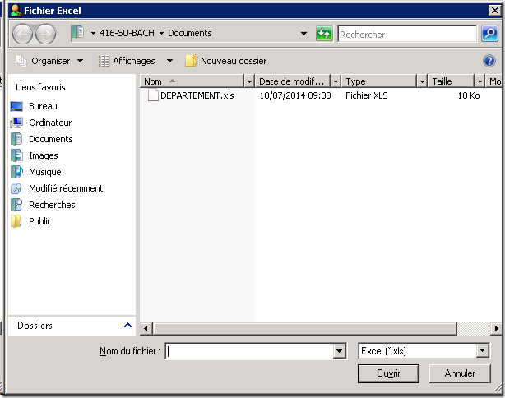Click in the Rechercher search field

[x=405, y=35]
